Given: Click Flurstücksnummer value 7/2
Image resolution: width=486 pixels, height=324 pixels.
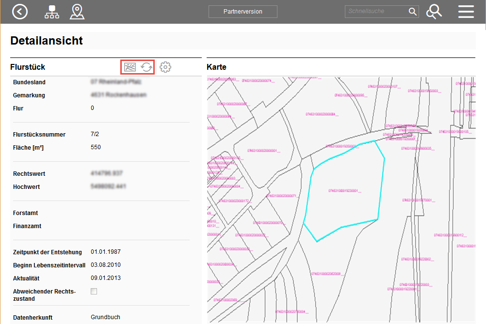Looking at the screenshot, I should click(x=96, y=134).
